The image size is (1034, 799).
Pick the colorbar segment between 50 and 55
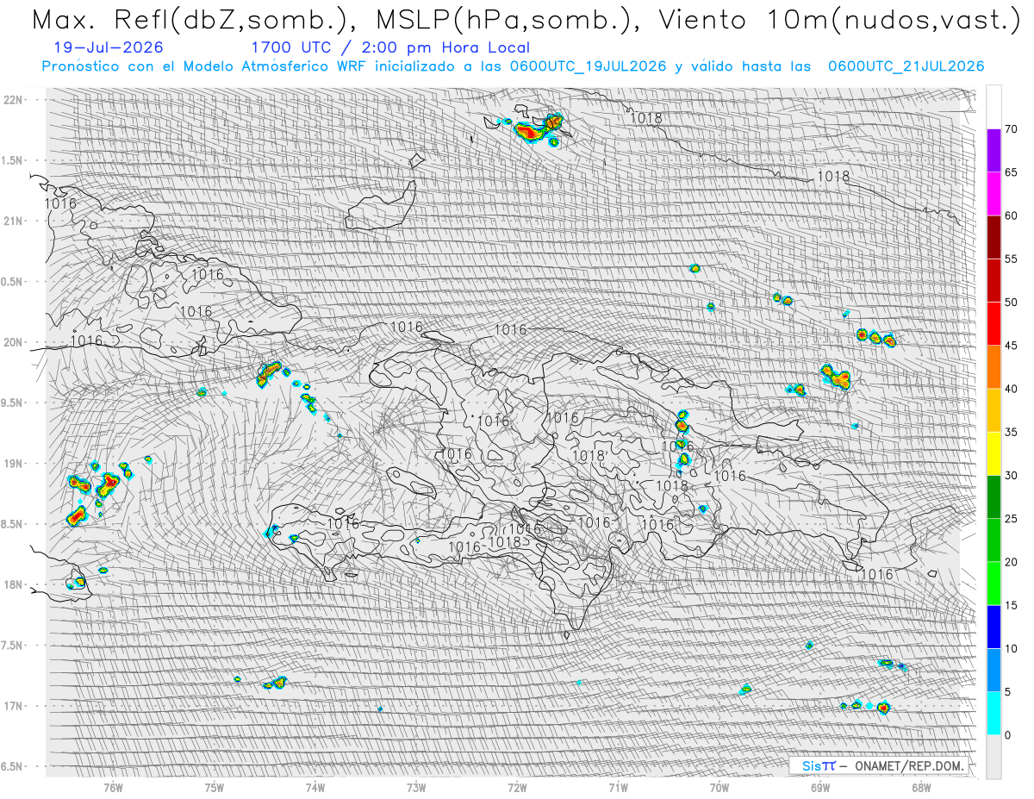tap(994, 280)
